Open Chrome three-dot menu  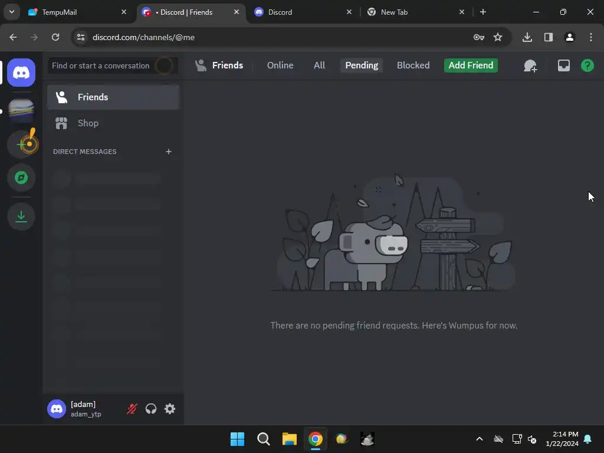[x=590, y=37]
